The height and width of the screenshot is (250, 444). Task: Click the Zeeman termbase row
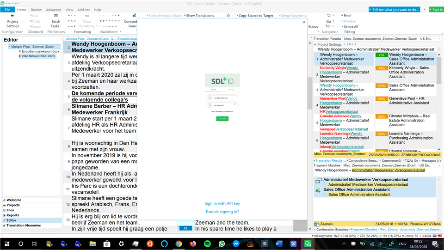[377, 224]
